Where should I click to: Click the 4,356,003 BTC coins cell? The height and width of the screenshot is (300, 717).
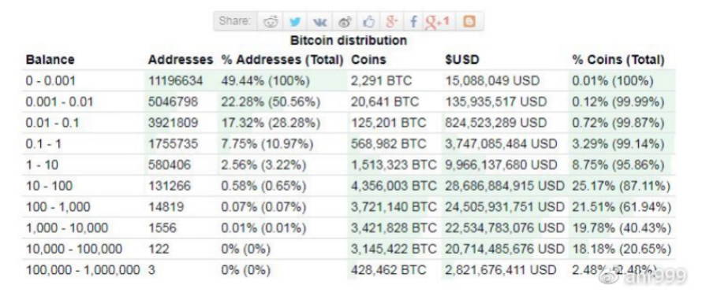click(x=394, y=186)
